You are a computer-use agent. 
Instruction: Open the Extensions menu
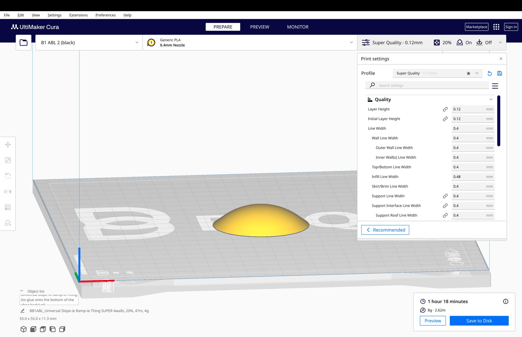[78, 15]
